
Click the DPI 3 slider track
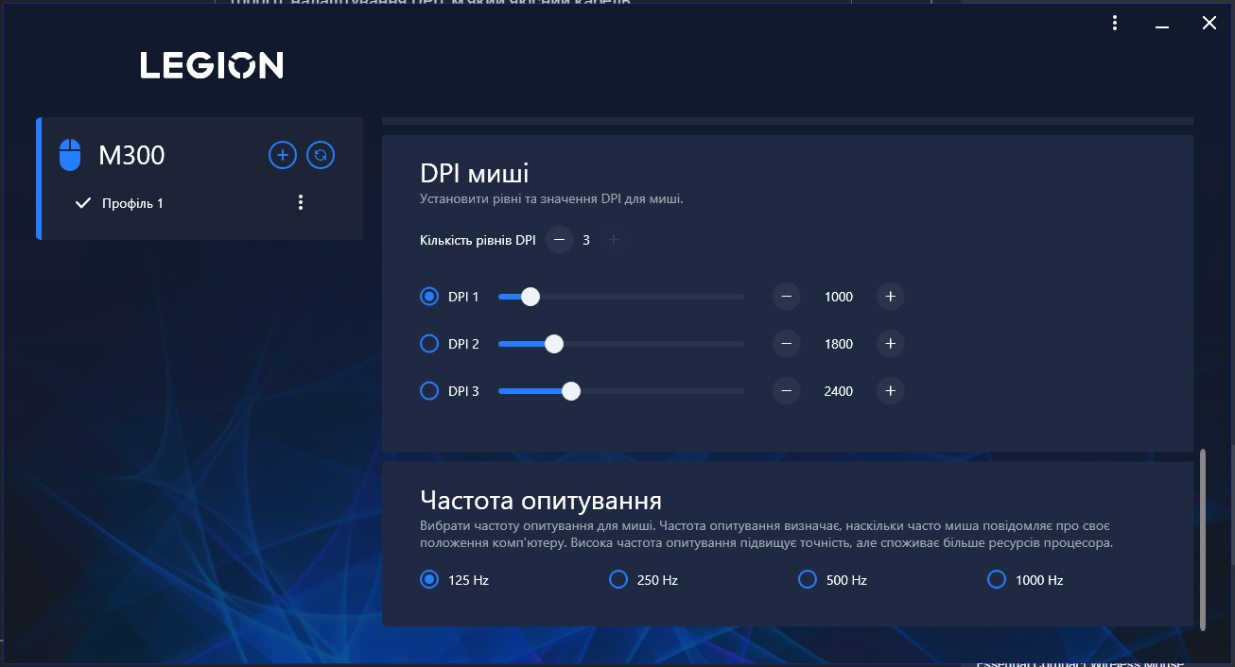[x=662, y=391]
